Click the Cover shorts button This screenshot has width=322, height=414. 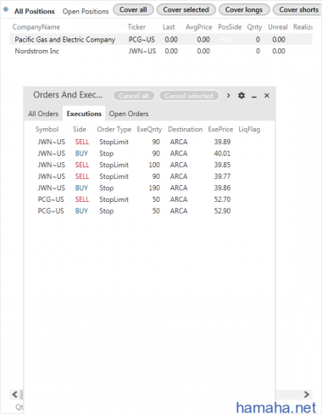tap(298, 10)
